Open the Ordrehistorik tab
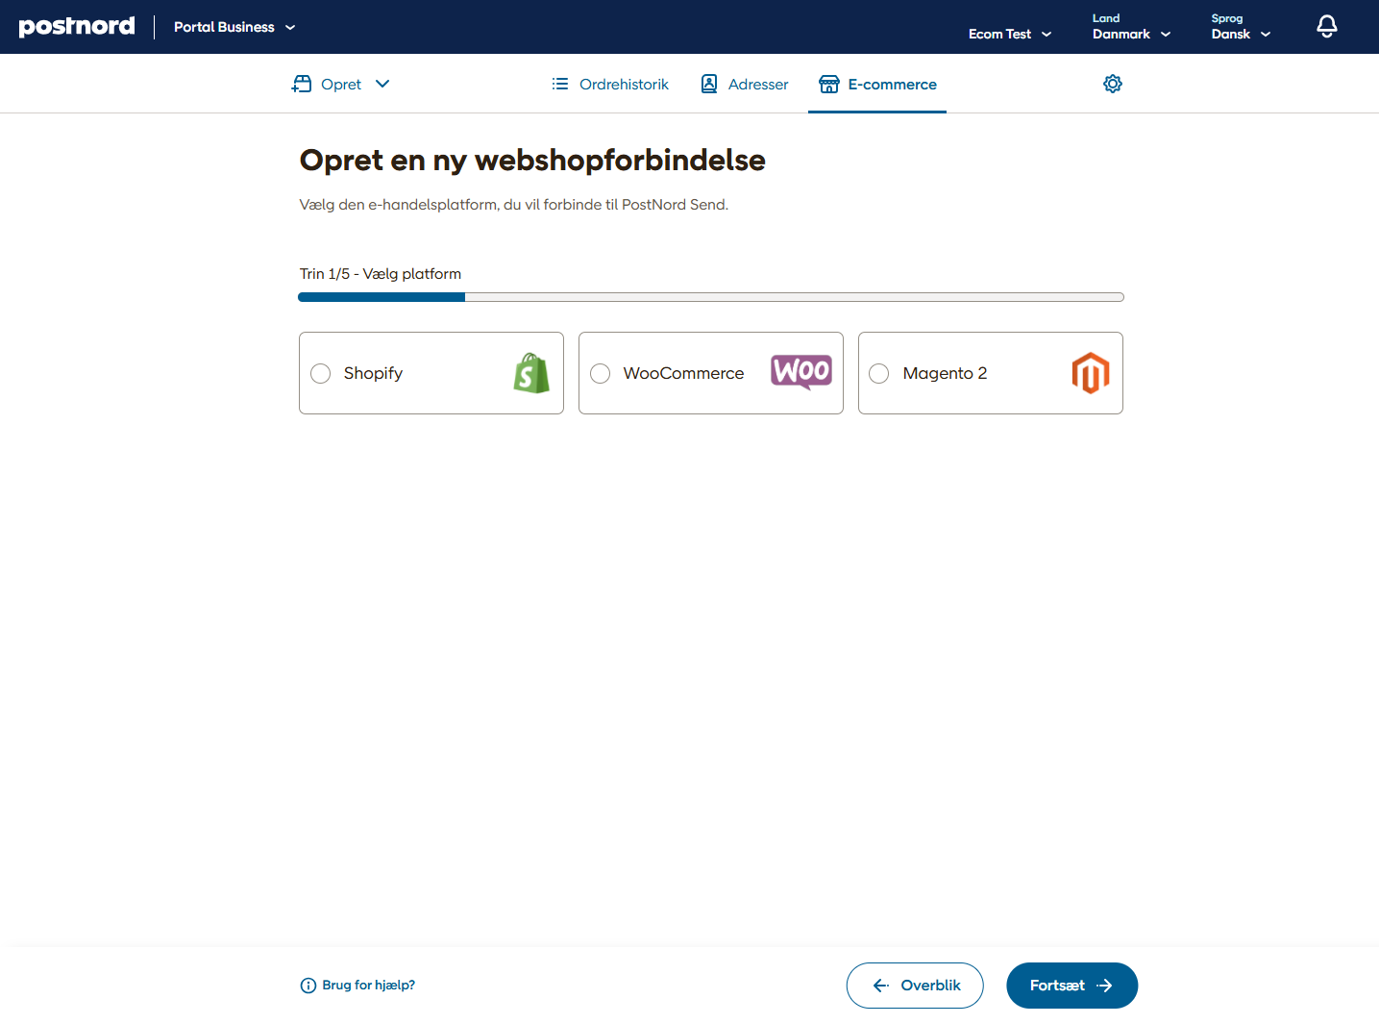 tap(610, 84)
